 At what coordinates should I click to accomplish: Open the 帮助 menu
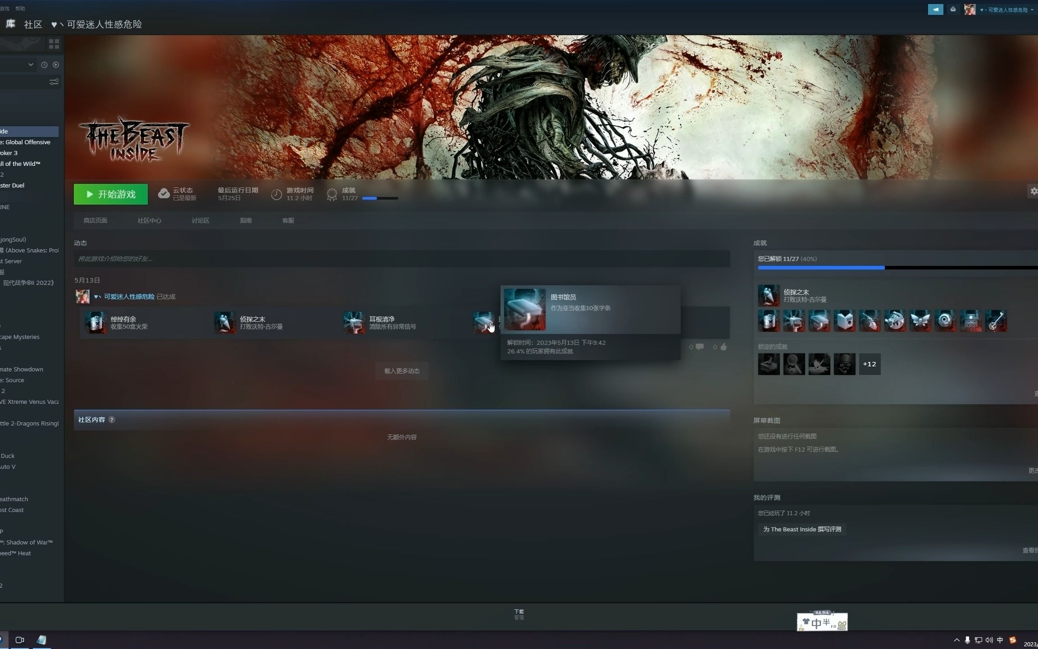pos(20,9)
